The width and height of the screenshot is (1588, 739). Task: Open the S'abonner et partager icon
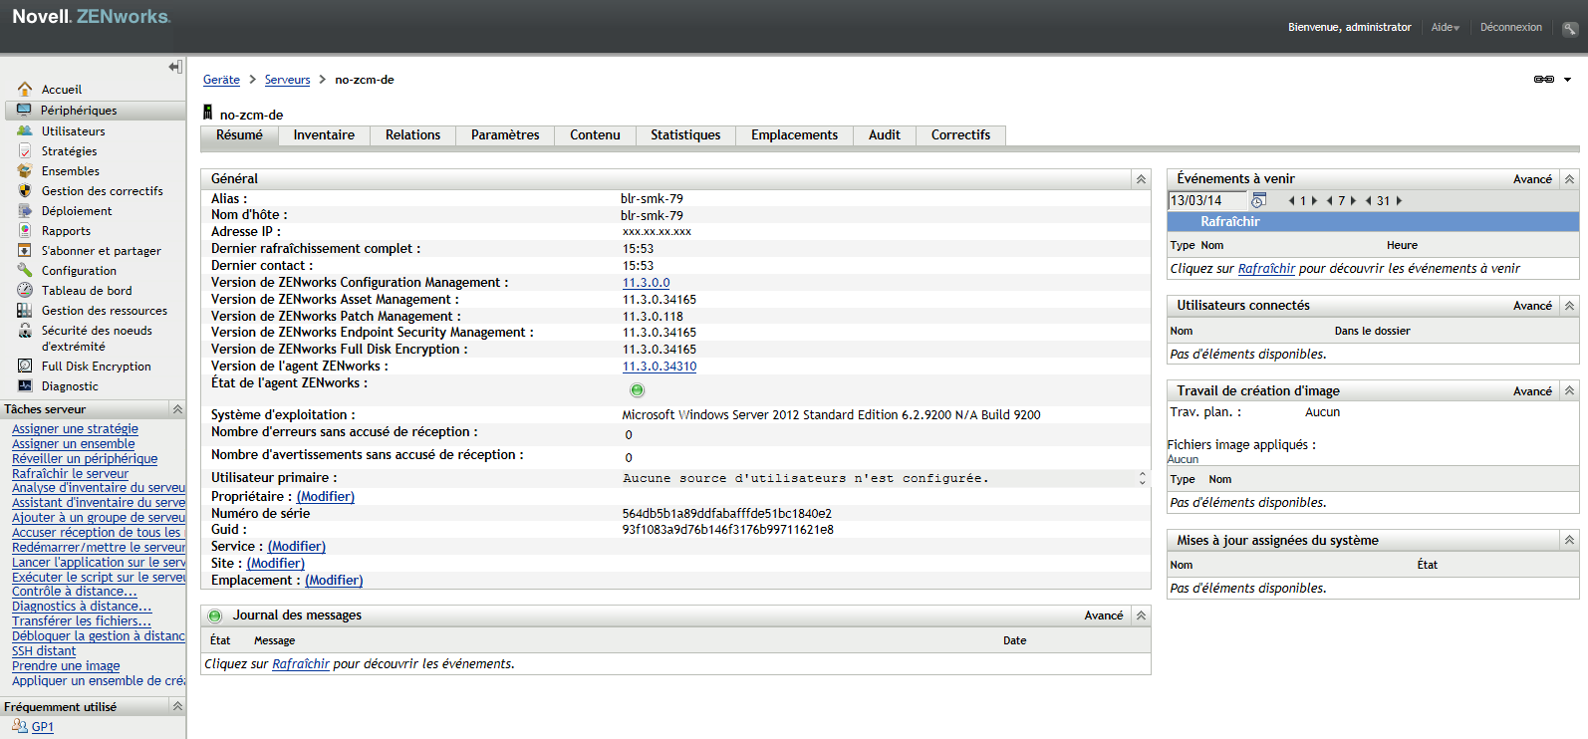[x=25, y=251]
